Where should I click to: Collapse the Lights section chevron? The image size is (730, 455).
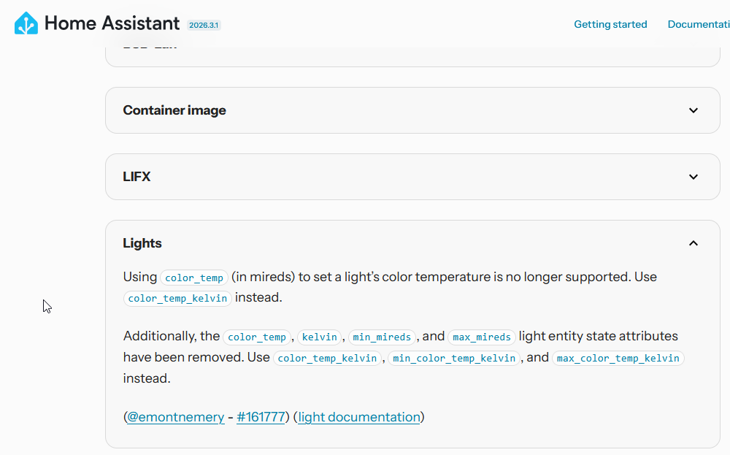click(693, 243)
